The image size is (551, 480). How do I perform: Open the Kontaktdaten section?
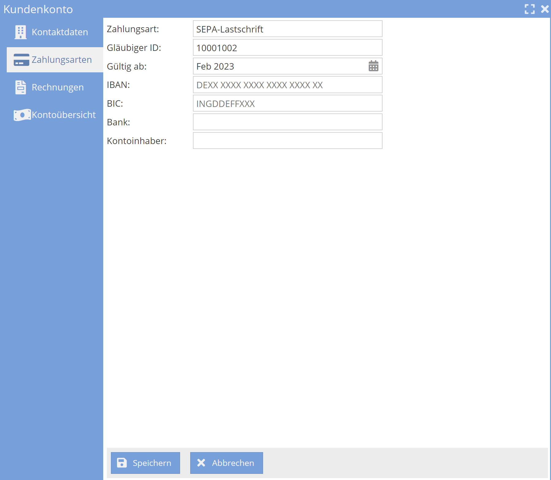pyautogui.click(x=60, y=32)
